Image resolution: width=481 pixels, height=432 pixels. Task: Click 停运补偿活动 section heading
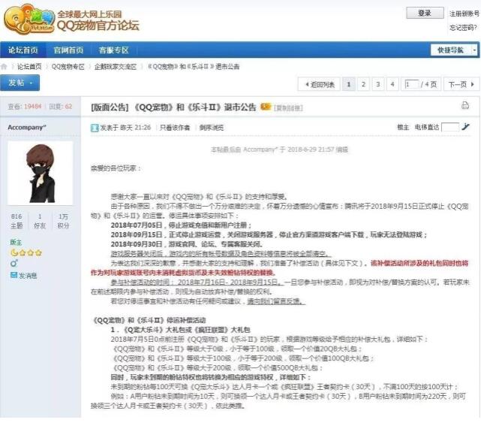click(149, 320)
